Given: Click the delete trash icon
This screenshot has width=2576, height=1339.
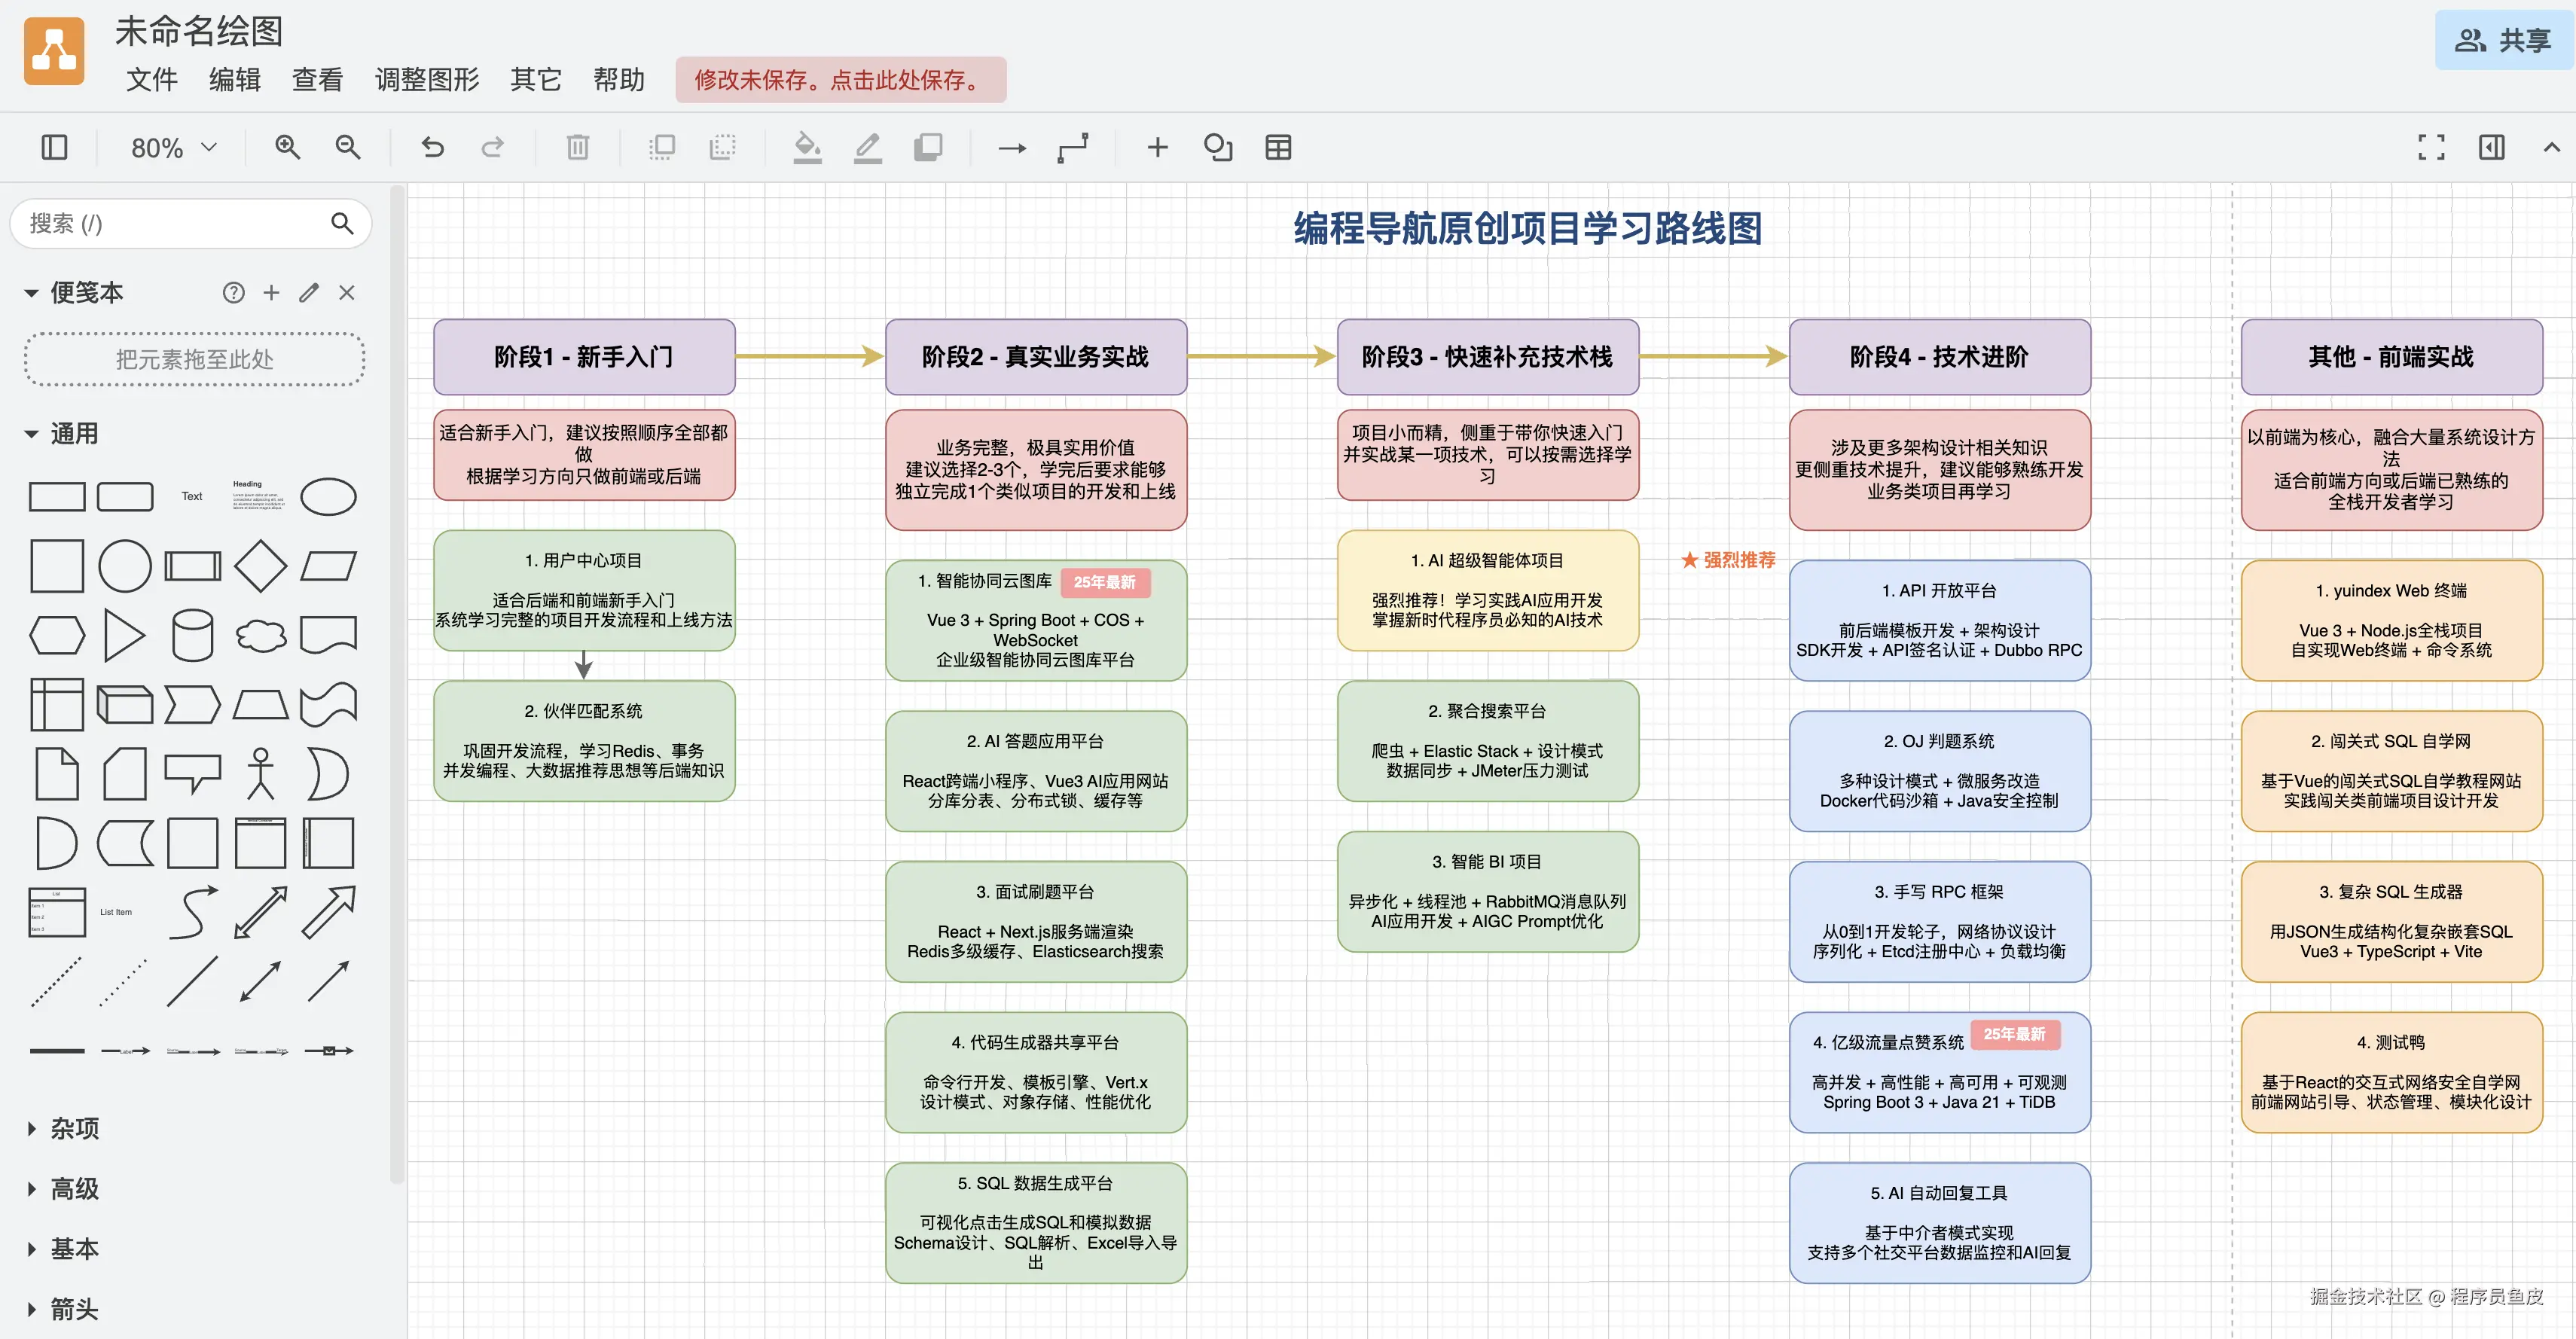Looking at the screenshot, I should pyautogui.click(x=577, y=147).
